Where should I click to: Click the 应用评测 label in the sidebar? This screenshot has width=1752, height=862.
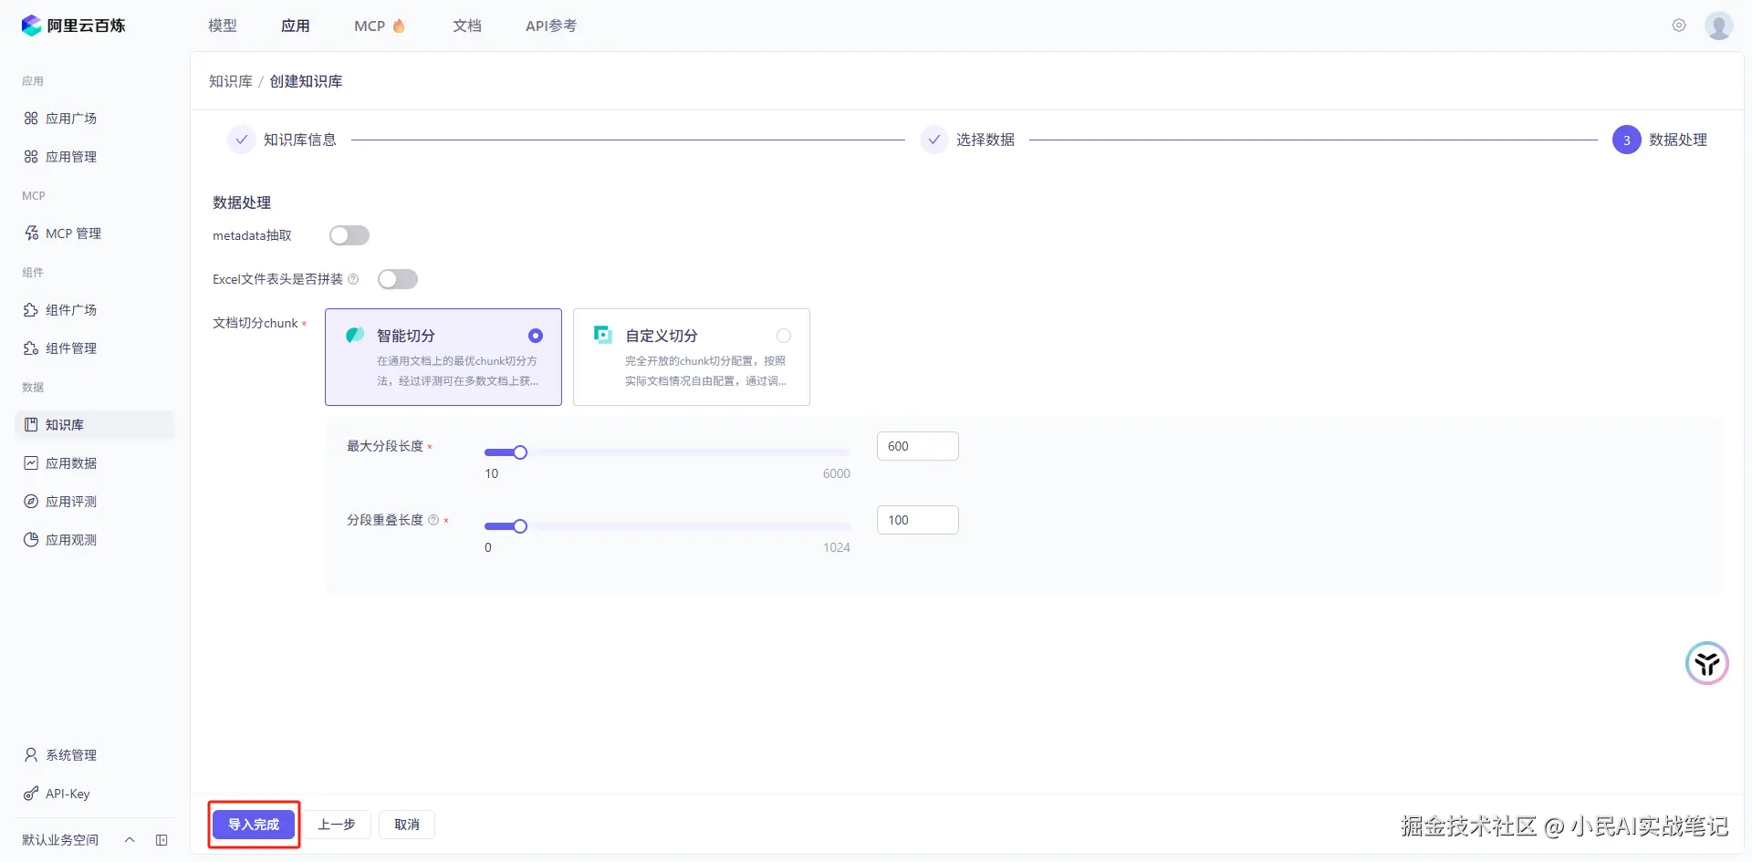[71, 502]
